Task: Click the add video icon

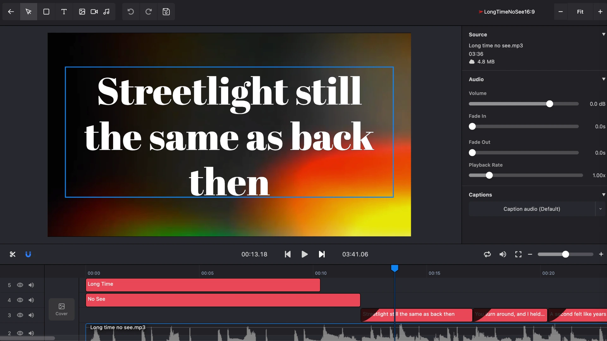Action: 94,12
